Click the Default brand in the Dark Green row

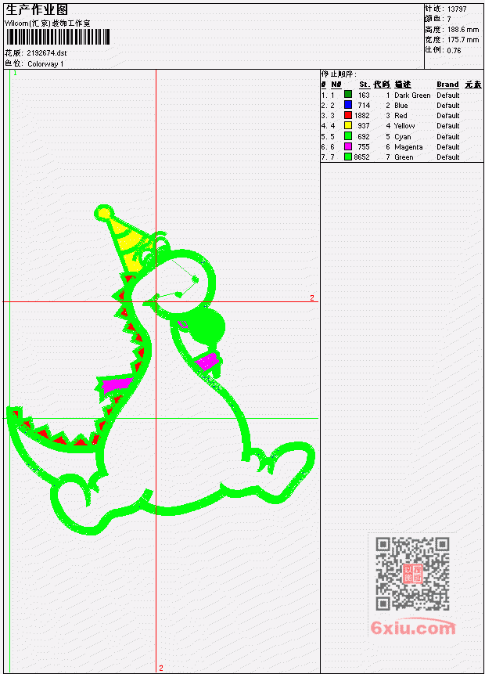(448, 95)
